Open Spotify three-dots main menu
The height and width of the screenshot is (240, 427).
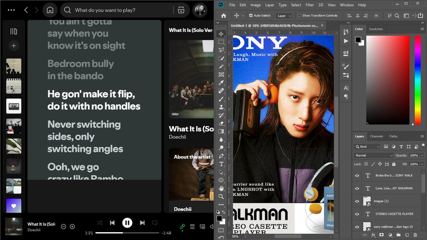tap(11, 10)
